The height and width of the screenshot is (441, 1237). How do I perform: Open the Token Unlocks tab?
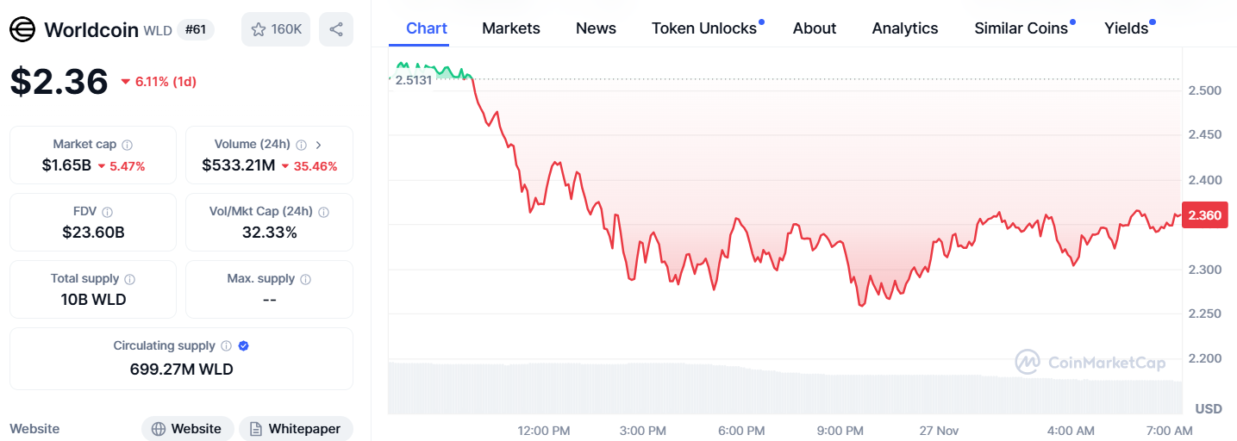click(704, 28)
